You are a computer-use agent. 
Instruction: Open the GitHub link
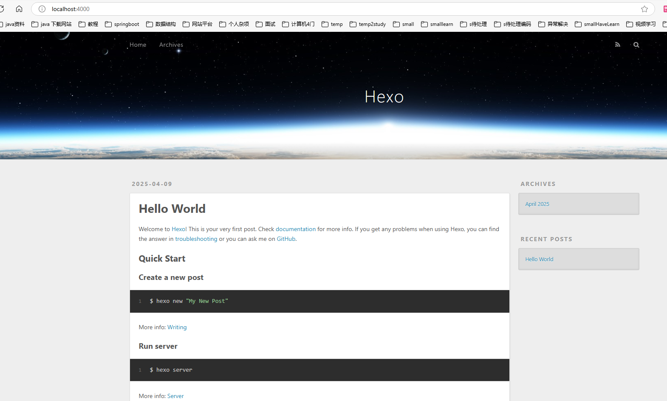click(286, 239)
